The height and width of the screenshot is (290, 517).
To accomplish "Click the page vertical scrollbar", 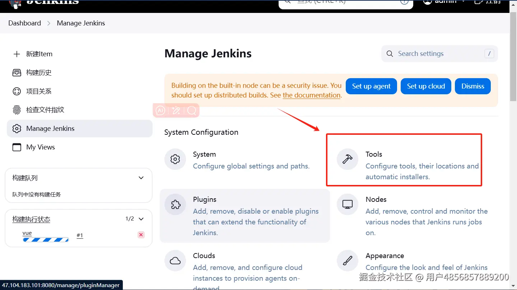I will point(513,57).
